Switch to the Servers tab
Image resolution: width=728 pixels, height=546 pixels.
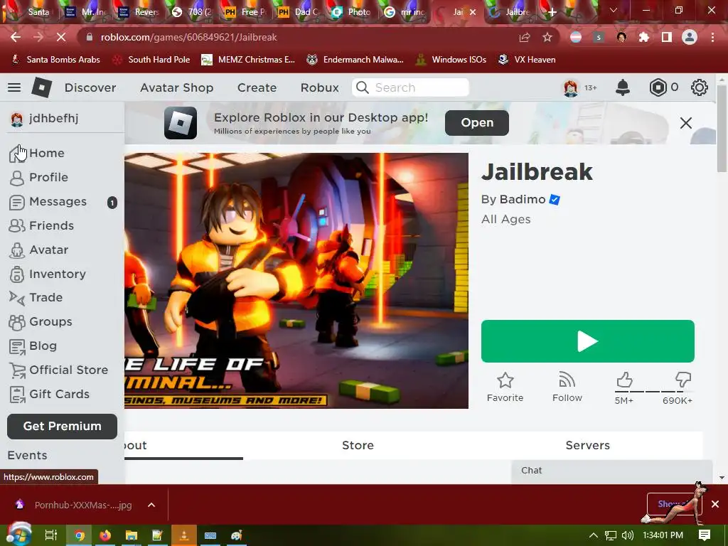587,445
